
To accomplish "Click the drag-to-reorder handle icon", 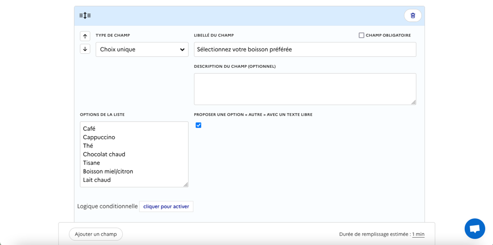I will pos(85,16).
